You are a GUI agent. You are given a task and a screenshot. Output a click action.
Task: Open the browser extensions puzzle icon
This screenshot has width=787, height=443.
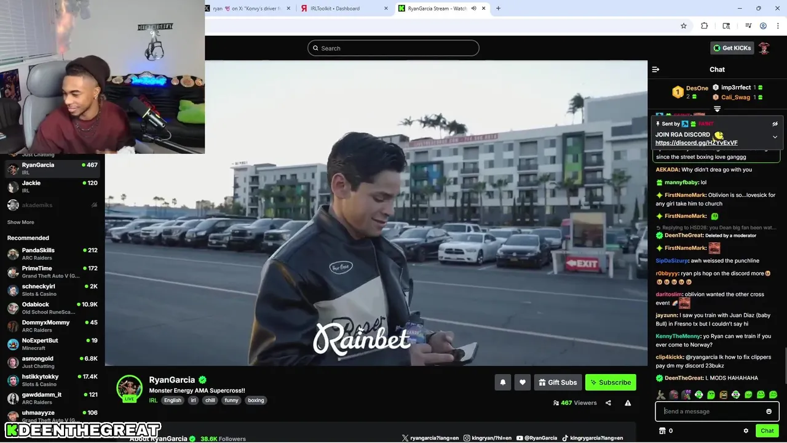pos(705,26)
